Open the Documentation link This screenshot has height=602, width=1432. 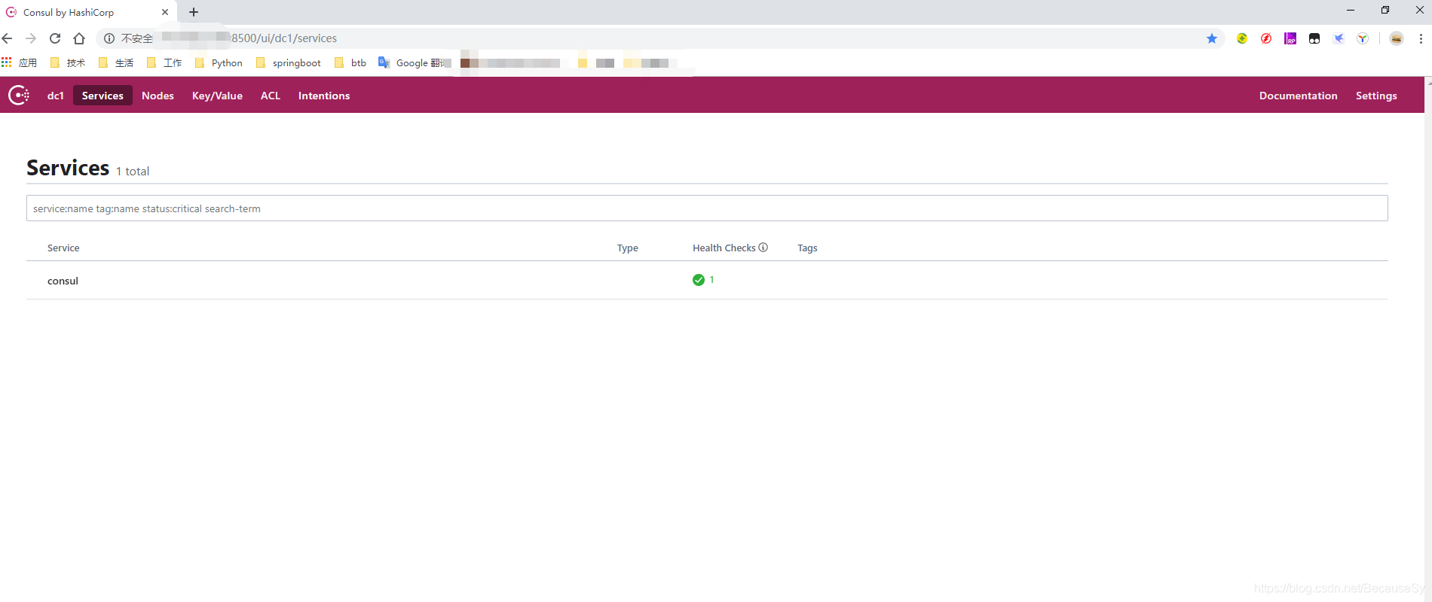[1298, 96]
